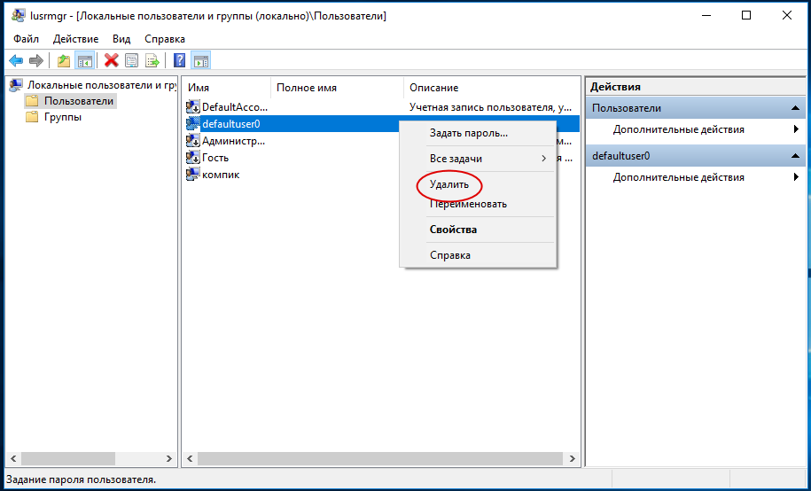Click the blue Help question mark icon
The height and width of the screenshot is (491, 811).
[x=179, y=60]
